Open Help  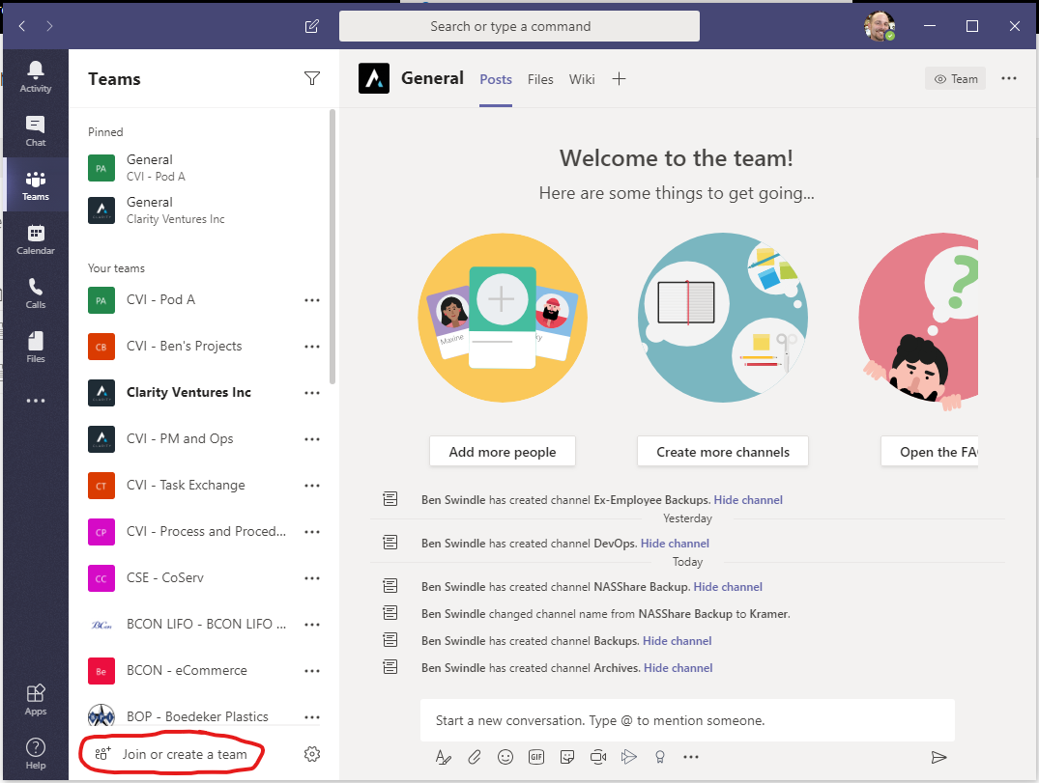tap(35, 753)
